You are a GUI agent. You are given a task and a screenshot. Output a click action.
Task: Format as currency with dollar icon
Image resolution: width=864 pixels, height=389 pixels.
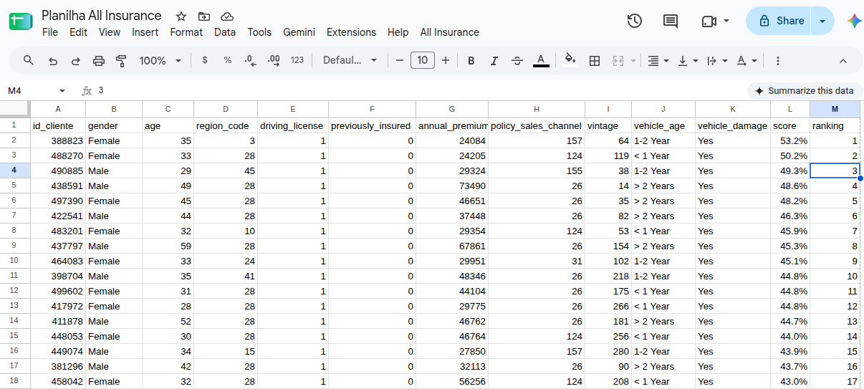tap(205, 60)
